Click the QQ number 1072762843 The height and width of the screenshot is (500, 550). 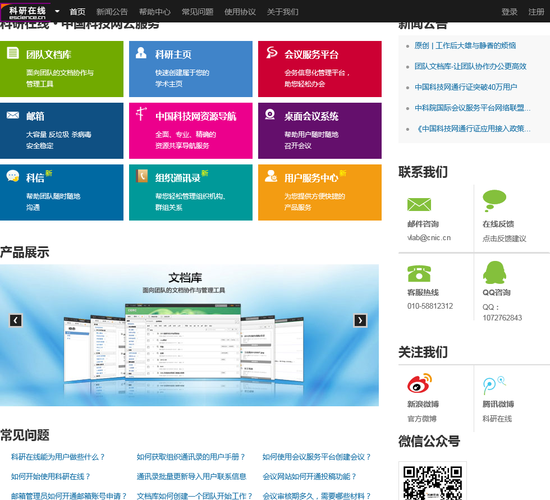[x=502, y=318]
